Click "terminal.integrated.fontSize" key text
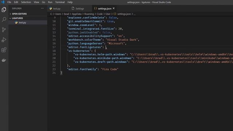 tap(91, 29)
